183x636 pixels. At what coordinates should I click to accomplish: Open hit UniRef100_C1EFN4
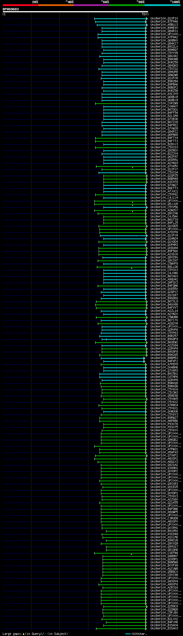pyautogui.click(x=164, y=553)
